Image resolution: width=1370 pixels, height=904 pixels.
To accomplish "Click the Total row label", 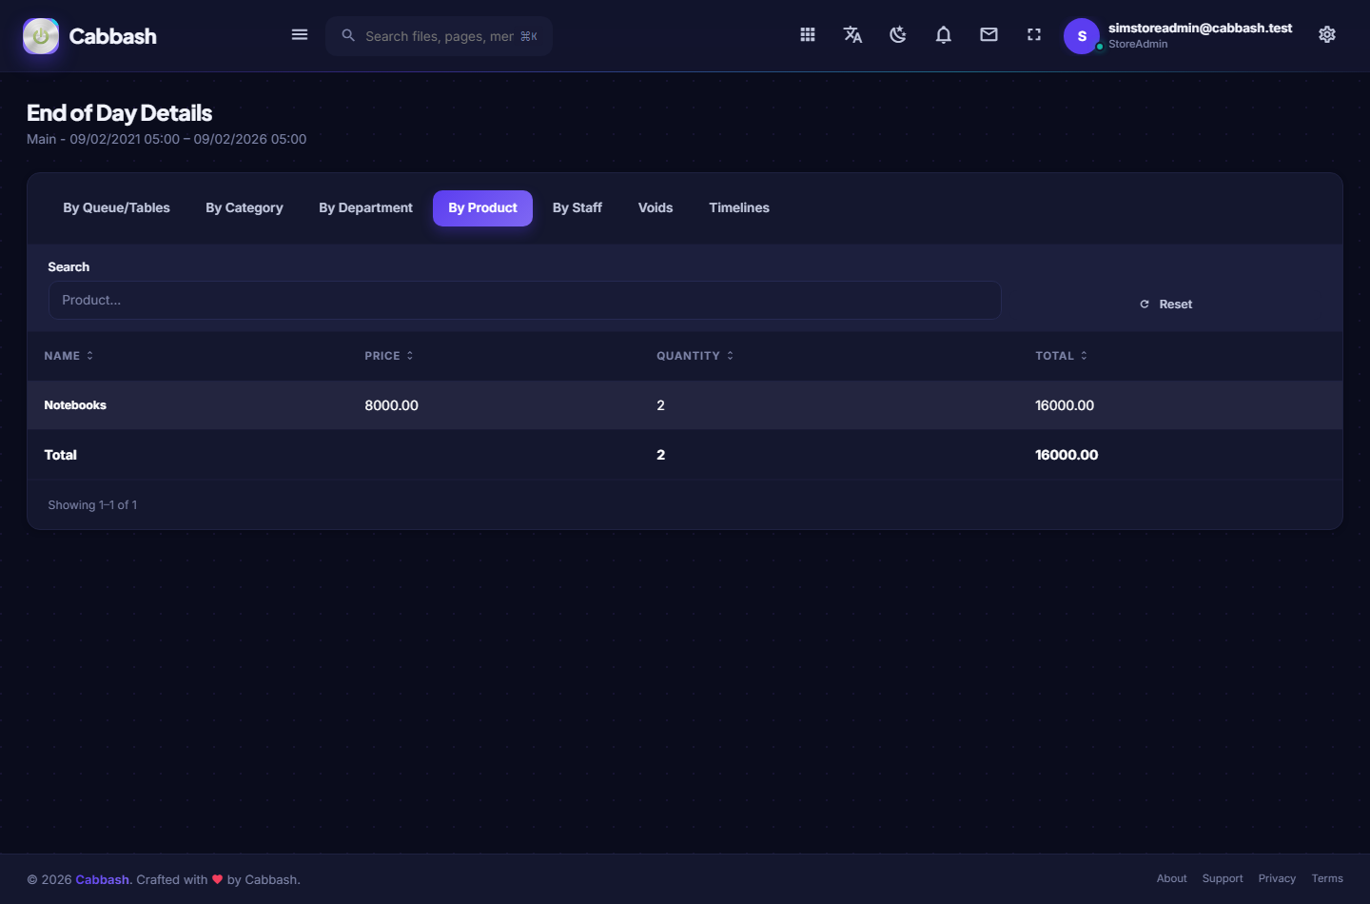I will click(x=61, y=455).
